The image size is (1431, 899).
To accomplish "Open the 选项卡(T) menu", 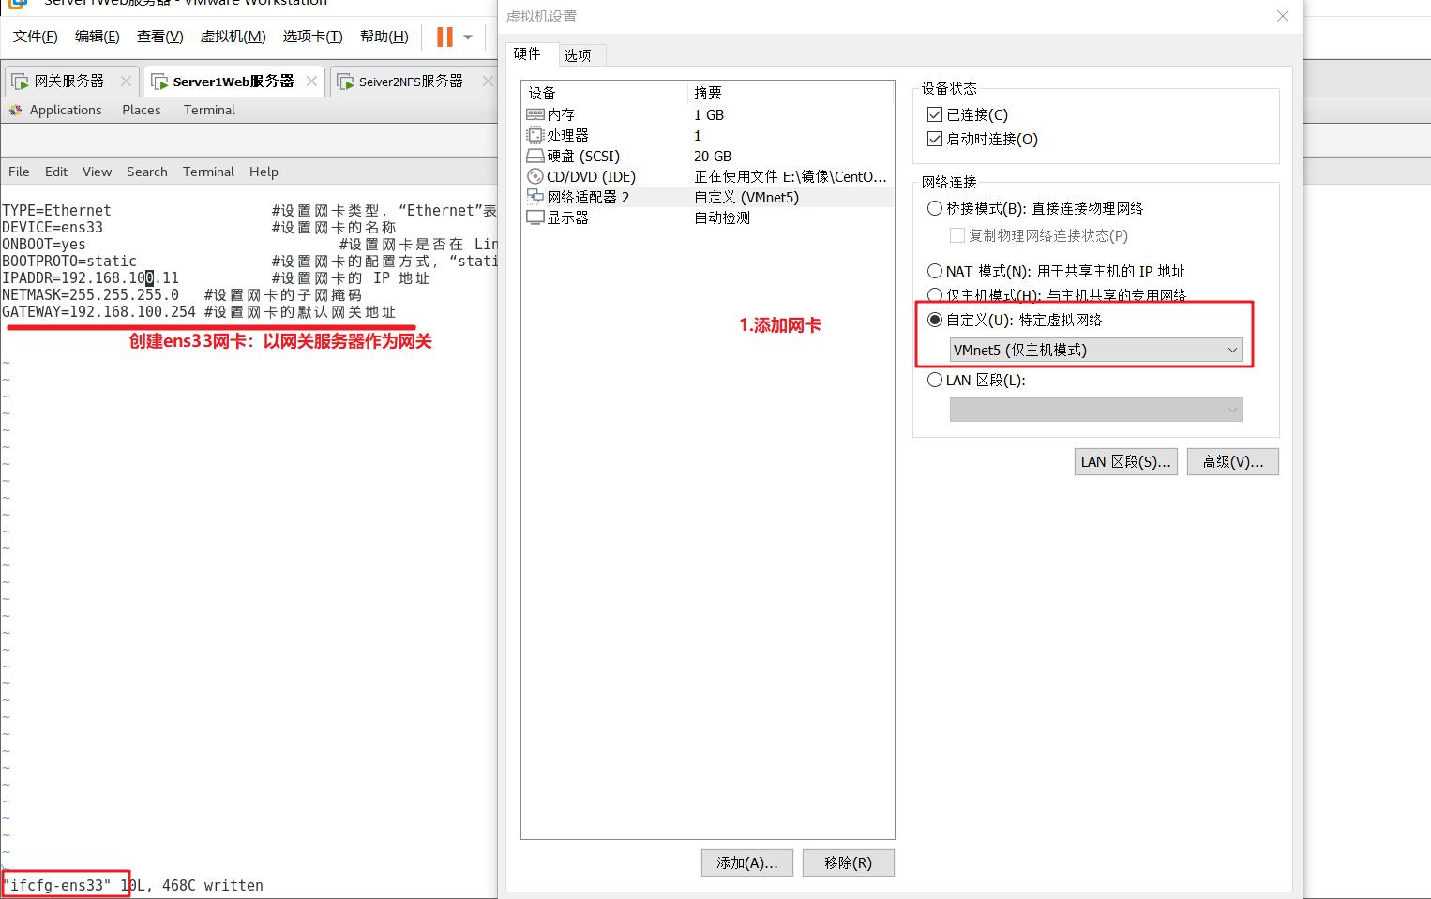I will [313, 37].
